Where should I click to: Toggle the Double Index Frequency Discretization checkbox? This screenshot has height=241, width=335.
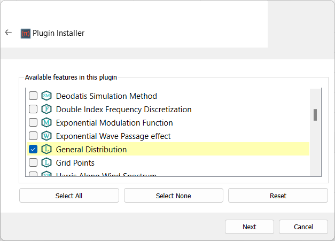[x=33, y=110]
